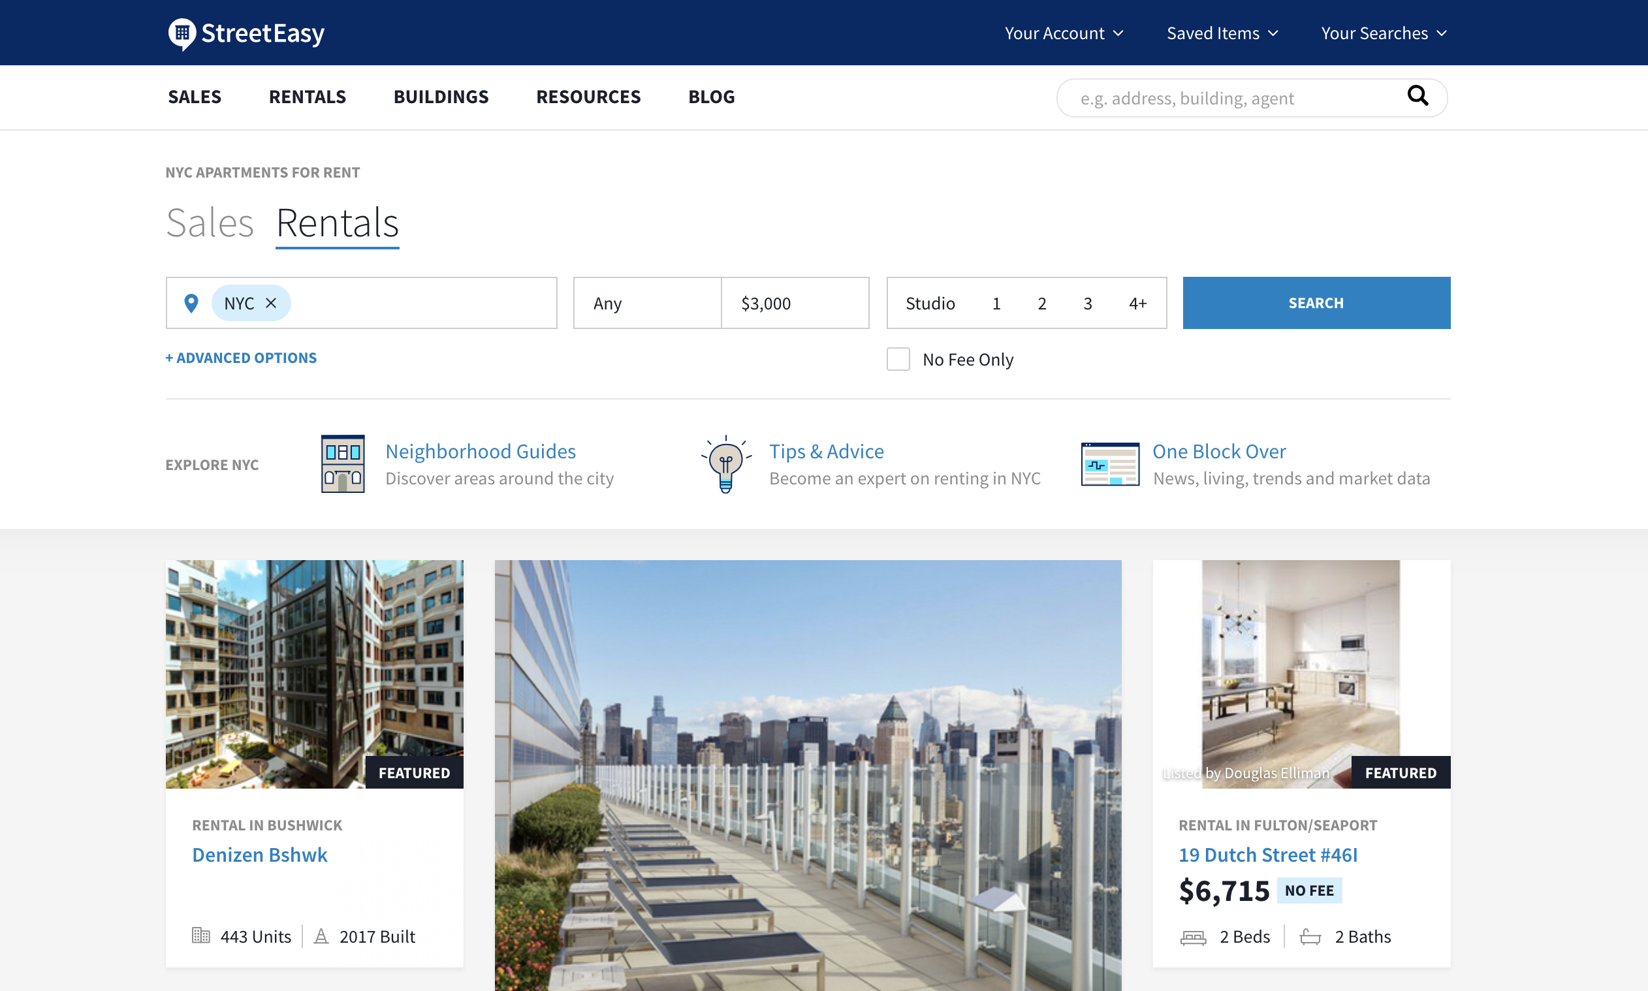Open the BUILDINGS nav menu

[x=441, y=97]
